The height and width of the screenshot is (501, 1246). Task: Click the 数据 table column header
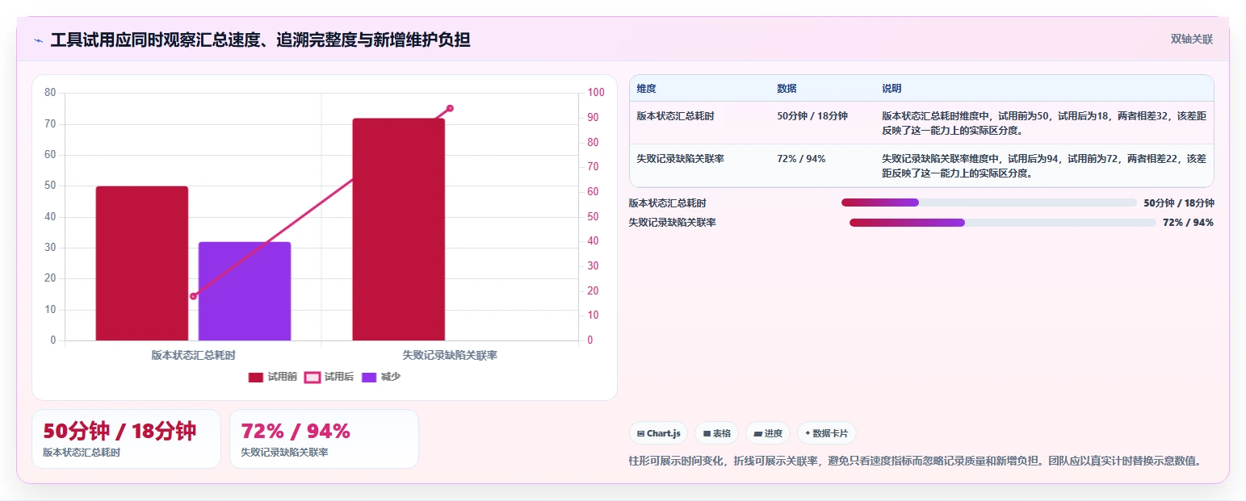[x=787, y=89]
